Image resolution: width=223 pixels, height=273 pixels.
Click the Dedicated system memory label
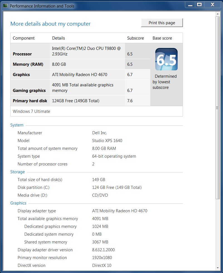pos(49,234)
